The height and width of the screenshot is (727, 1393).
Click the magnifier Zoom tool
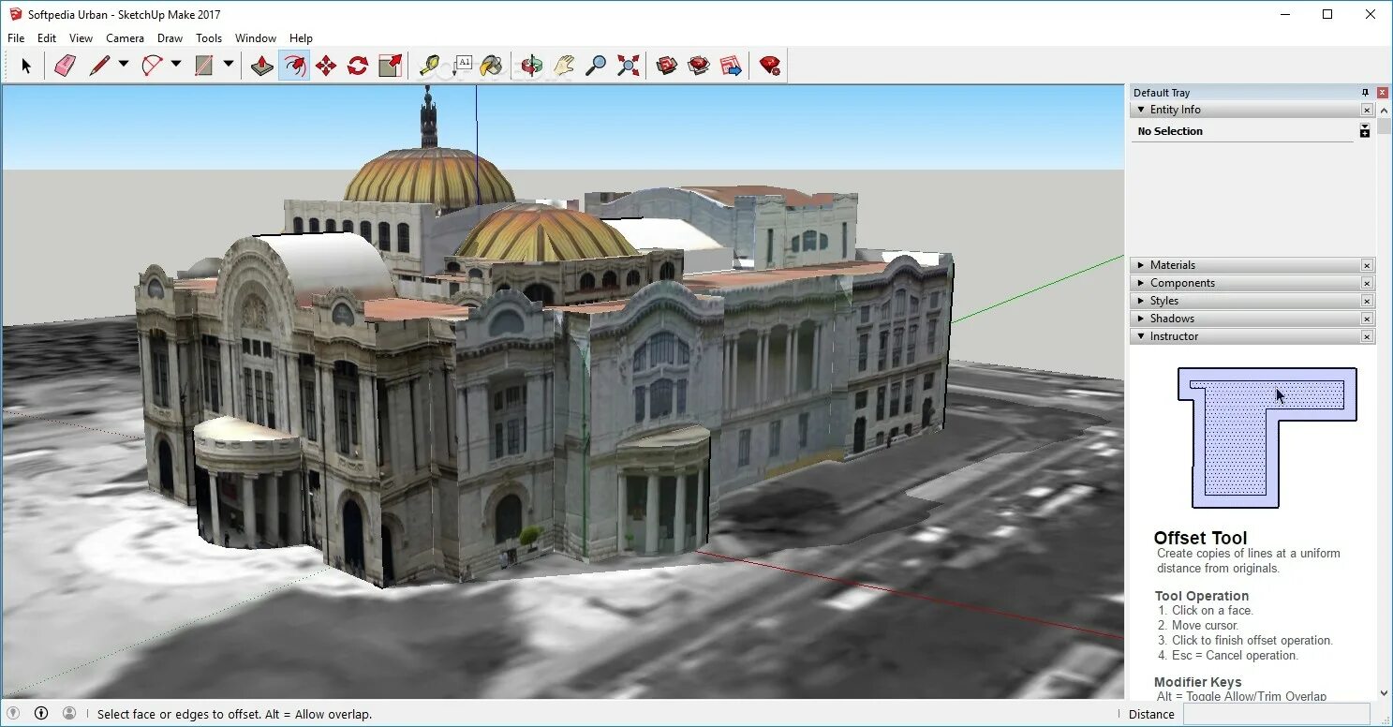(x=596, y=66)
